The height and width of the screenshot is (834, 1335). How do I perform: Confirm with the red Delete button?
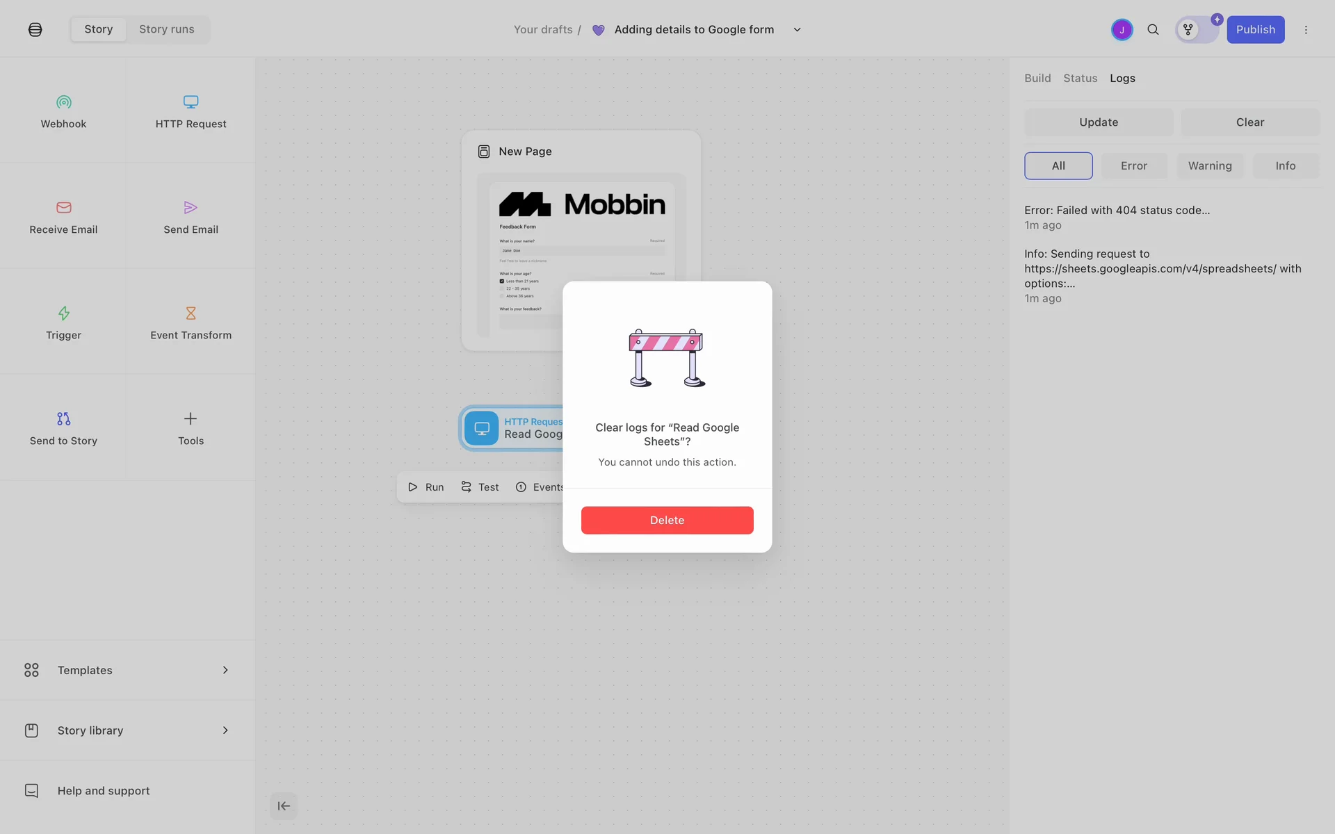(667, 521)
